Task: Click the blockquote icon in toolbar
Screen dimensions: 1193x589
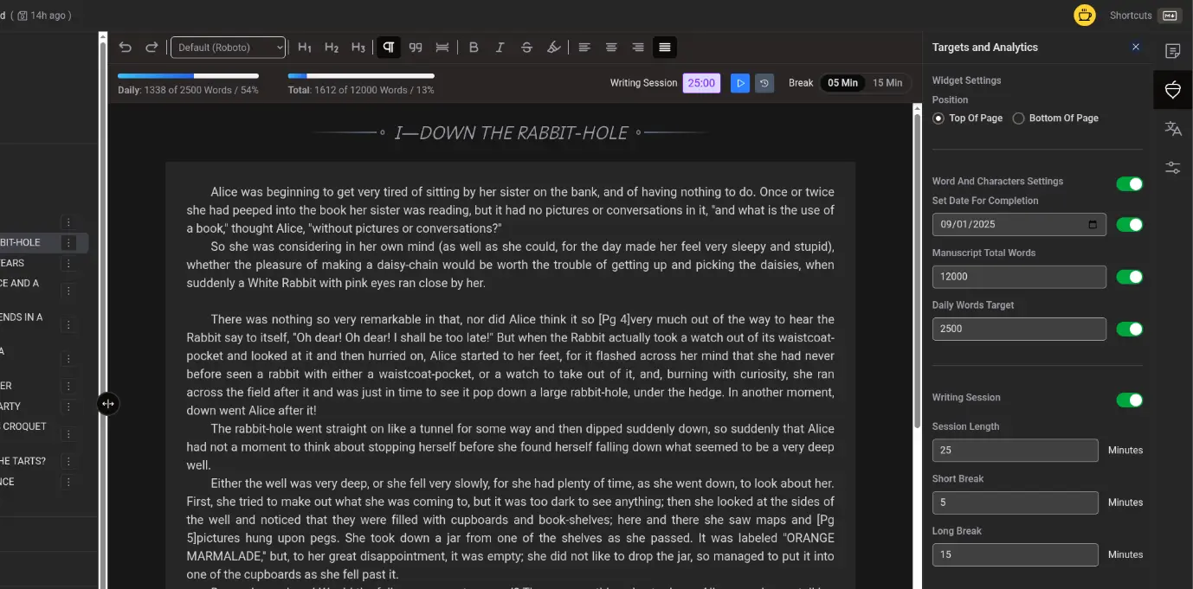Action: [x=416, y=48]
